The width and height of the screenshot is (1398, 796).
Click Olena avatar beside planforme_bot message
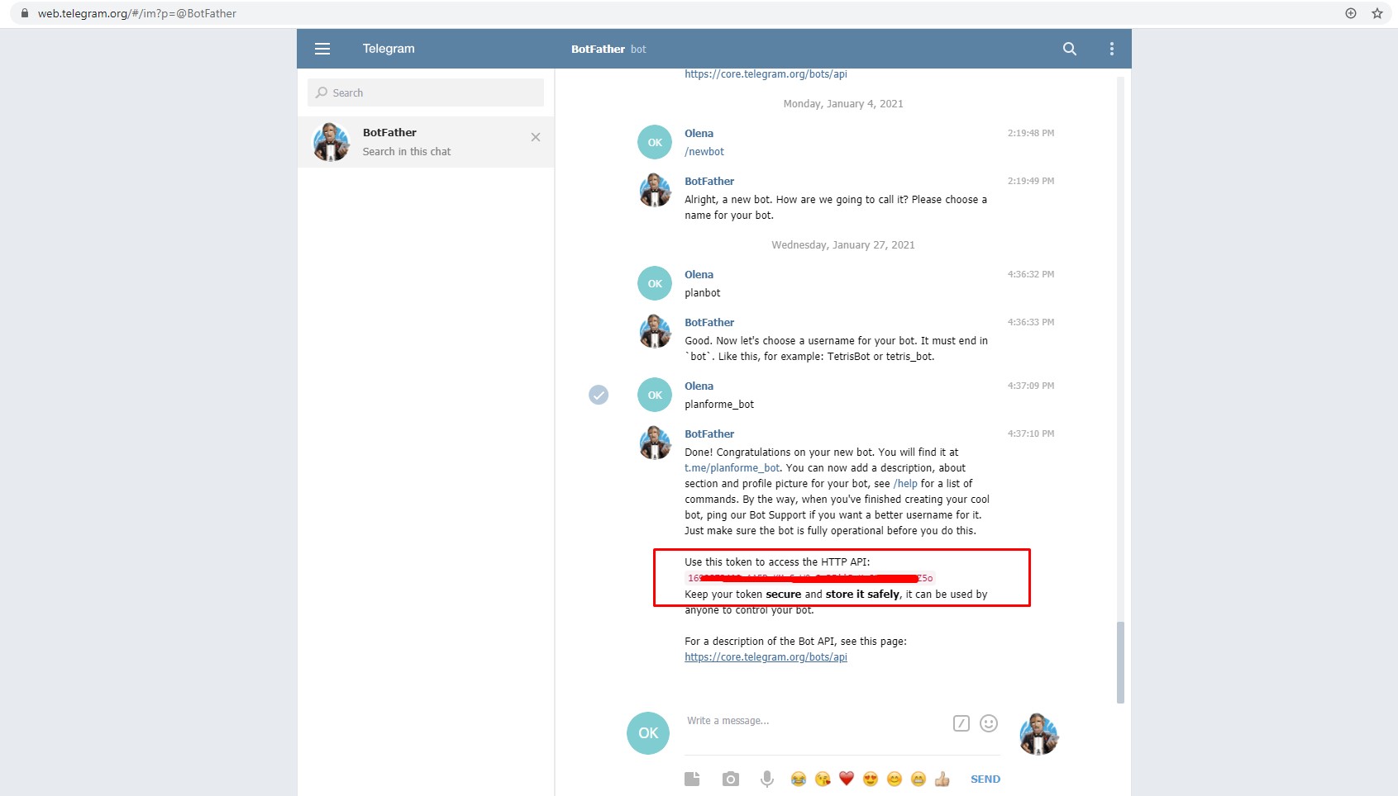655,395
